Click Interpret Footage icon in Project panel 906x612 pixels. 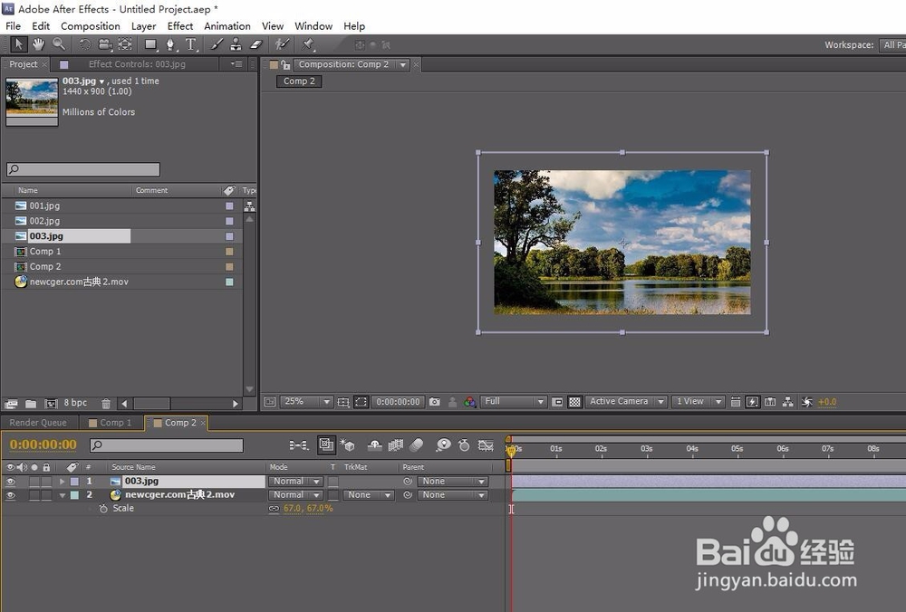pos(11,404)
